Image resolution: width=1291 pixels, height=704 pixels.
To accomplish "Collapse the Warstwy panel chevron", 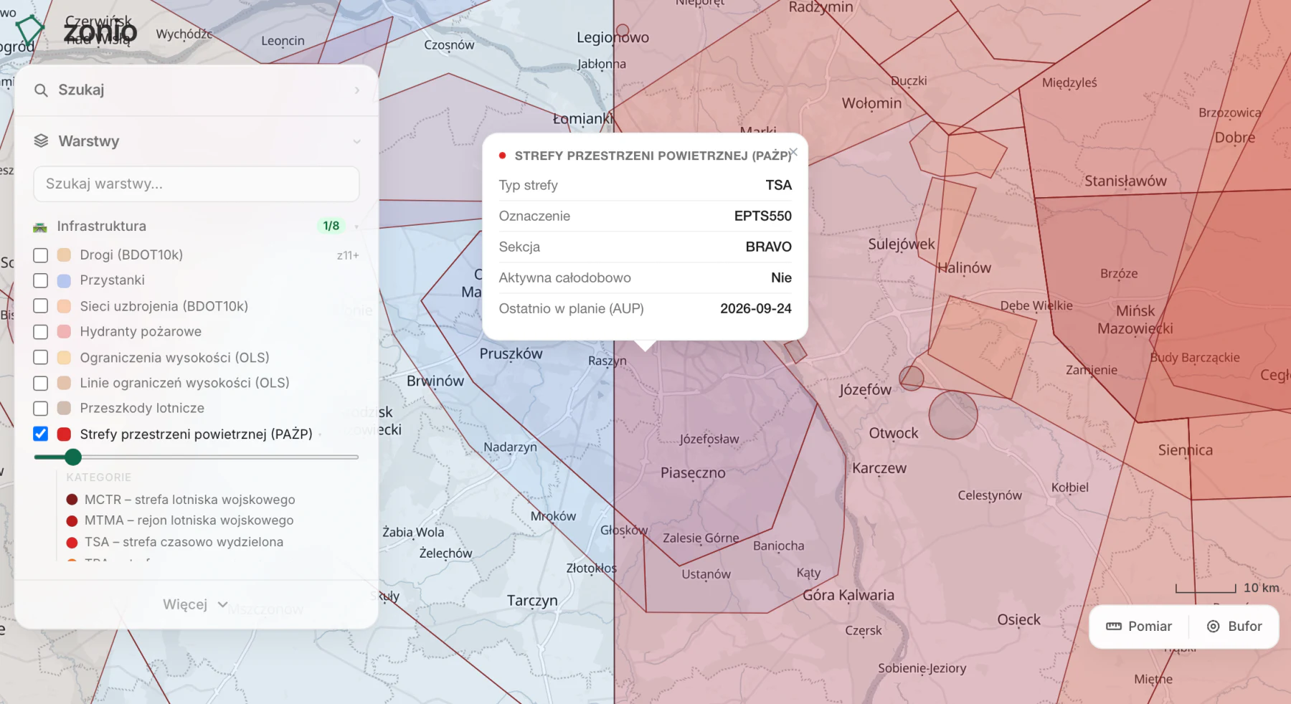I will tap(356, 141).
